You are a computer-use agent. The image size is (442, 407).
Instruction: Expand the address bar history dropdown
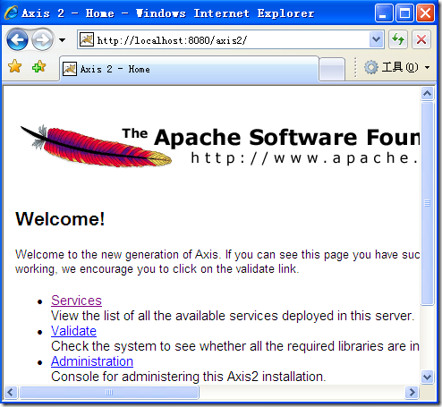(376, 39)
